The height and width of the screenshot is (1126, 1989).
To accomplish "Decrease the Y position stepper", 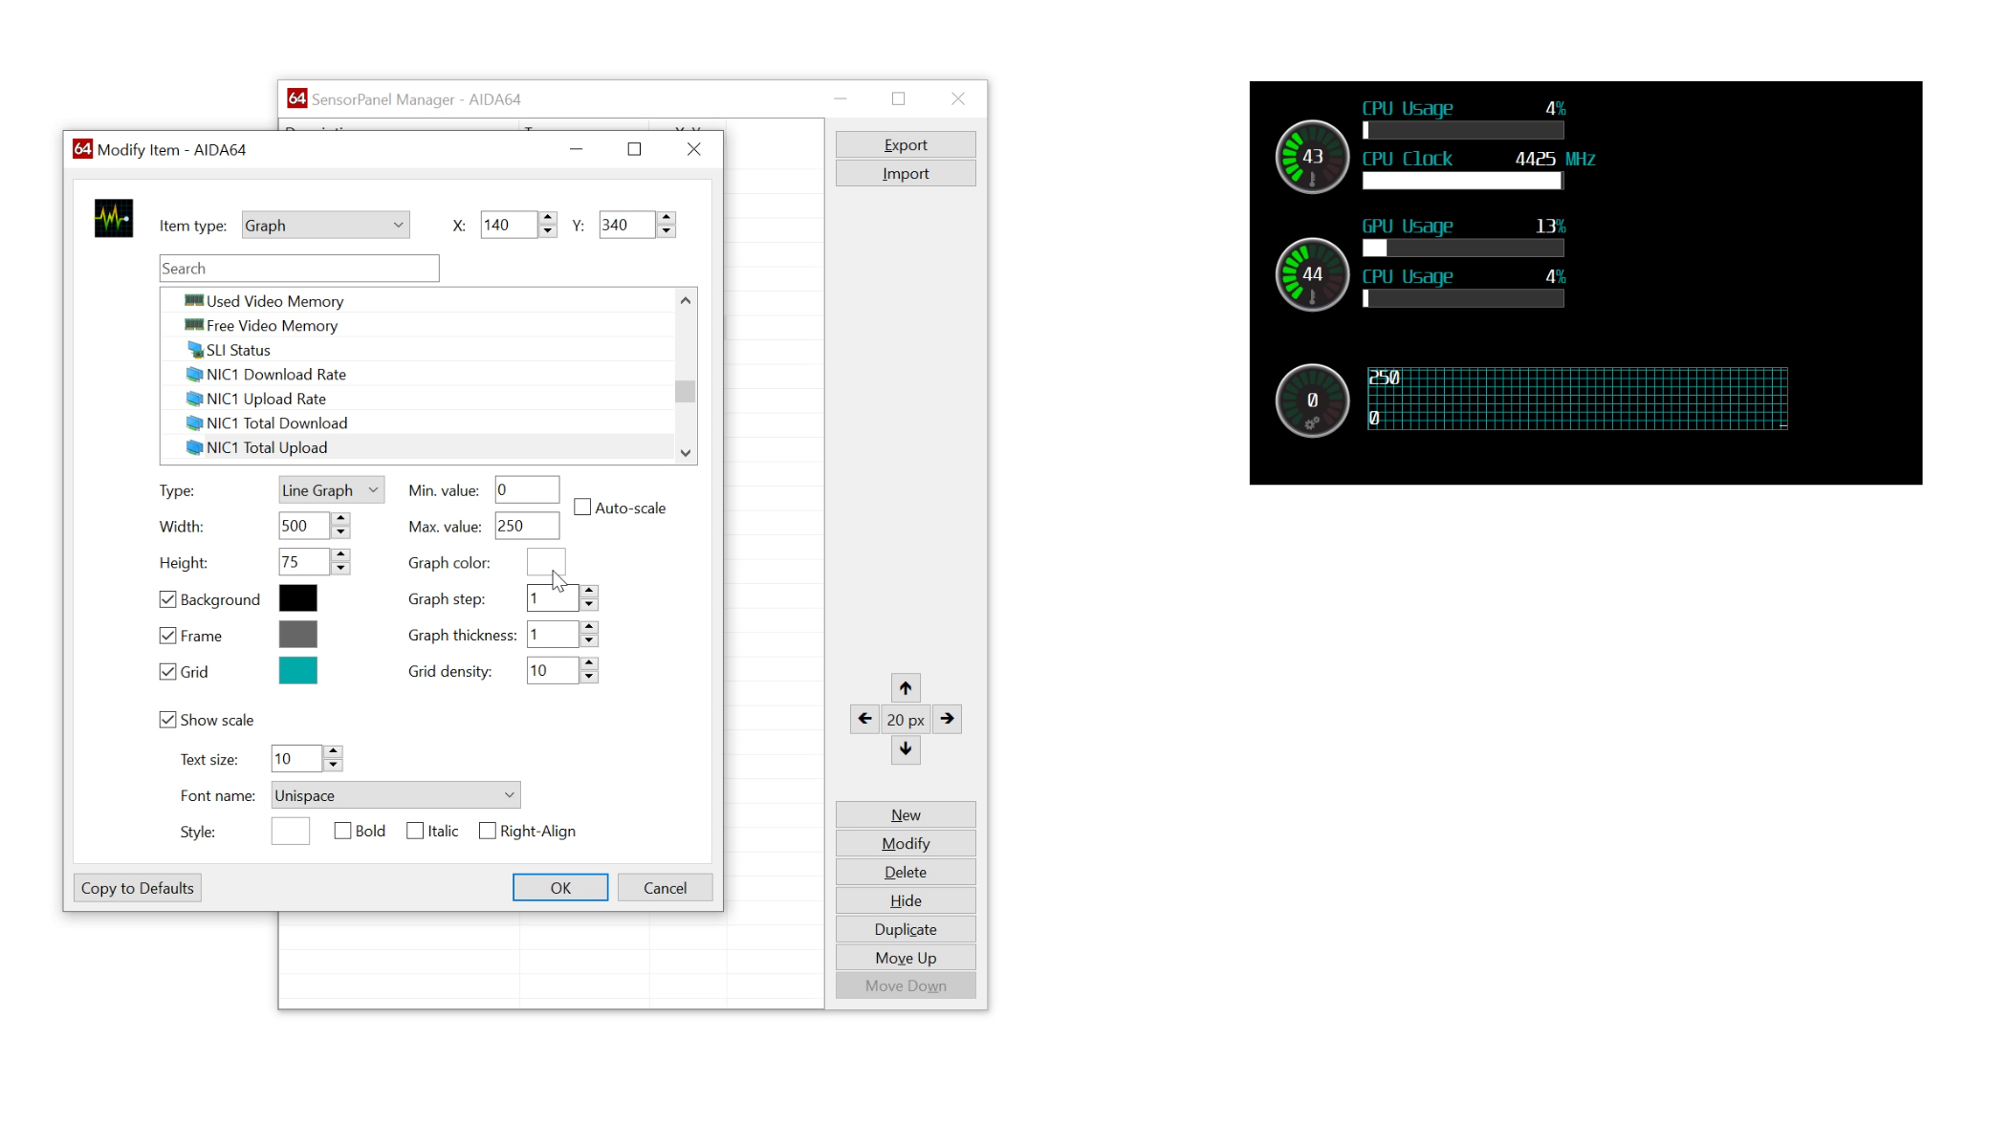I will pyautogui.click(x=667, y=231).
